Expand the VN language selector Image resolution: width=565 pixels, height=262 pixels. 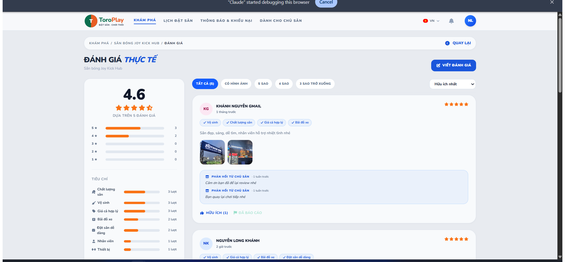coord(431,21)
